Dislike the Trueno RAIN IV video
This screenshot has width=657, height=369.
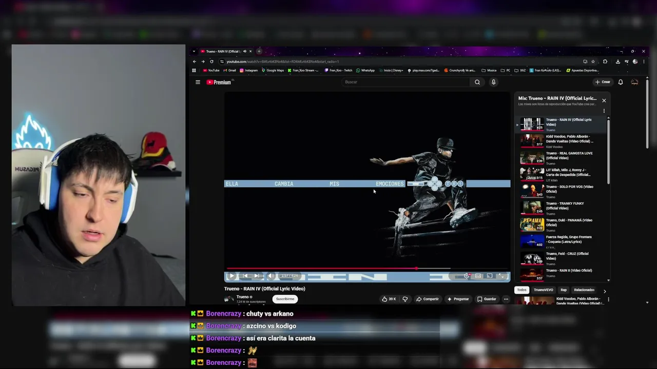[405, 299]
